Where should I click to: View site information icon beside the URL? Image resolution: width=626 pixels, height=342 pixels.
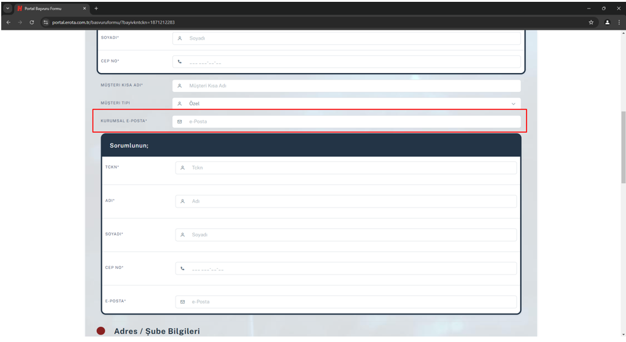(46, 22)
